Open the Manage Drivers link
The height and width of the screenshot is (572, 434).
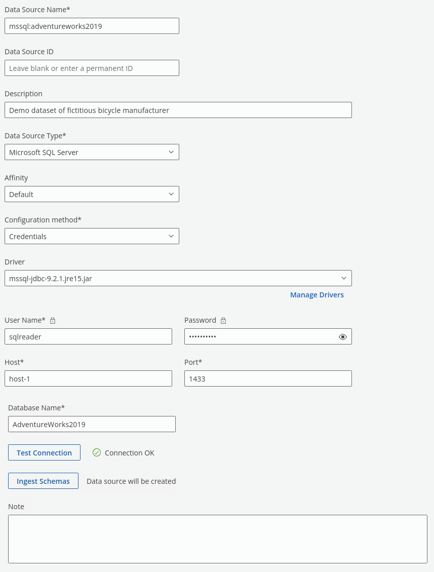tap(317, 295)
